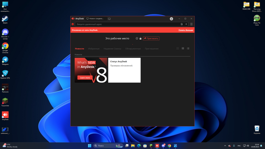Screen dimensions: 265x149
Task: Select the PANICORE folder on desktop
Action: click(246, 6)
